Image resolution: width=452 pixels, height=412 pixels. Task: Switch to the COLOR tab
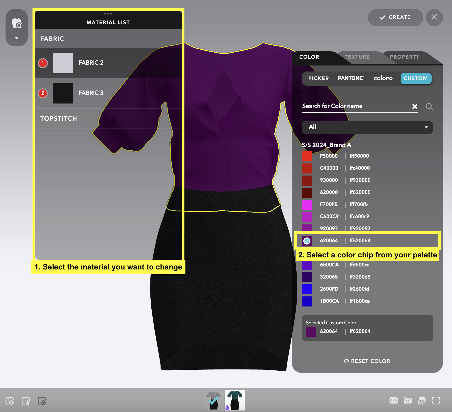pos(309,57)
